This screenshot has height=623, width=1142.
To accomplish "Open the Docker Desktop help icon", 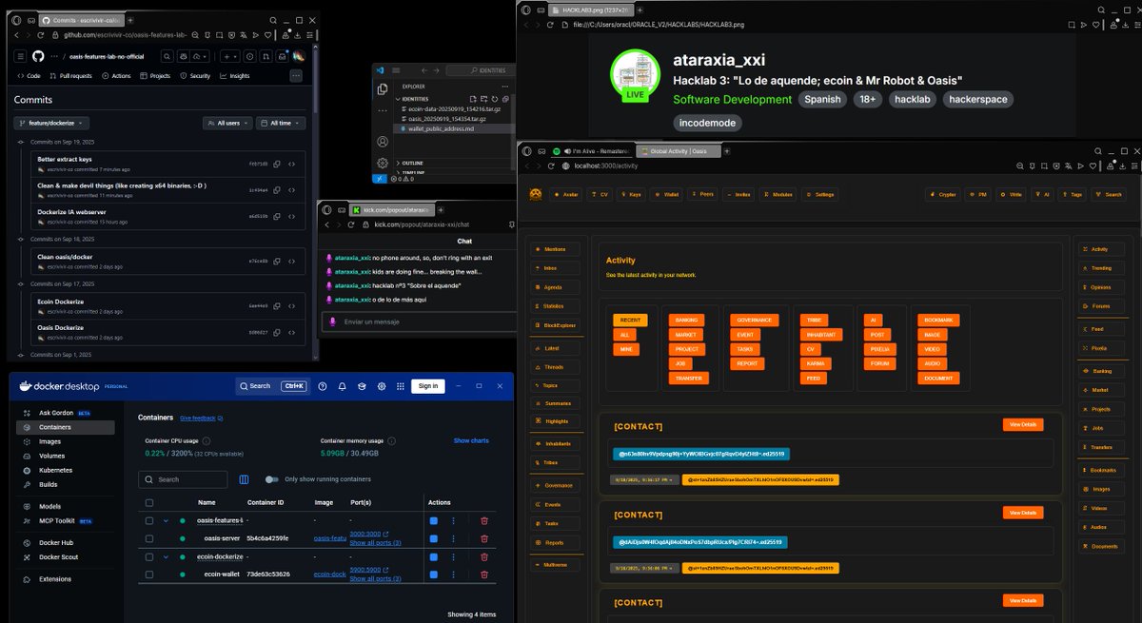I will coord(323,386).
